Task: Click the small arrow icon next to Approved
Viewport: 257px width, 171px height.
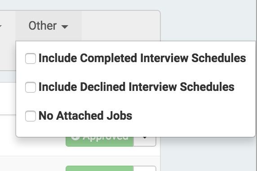Action: [x=145, y=138]
